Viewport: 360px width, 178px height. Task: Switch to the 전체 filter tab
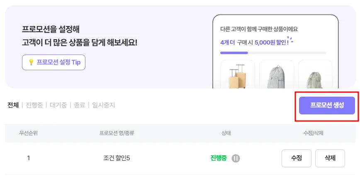(x=13, y=105)
